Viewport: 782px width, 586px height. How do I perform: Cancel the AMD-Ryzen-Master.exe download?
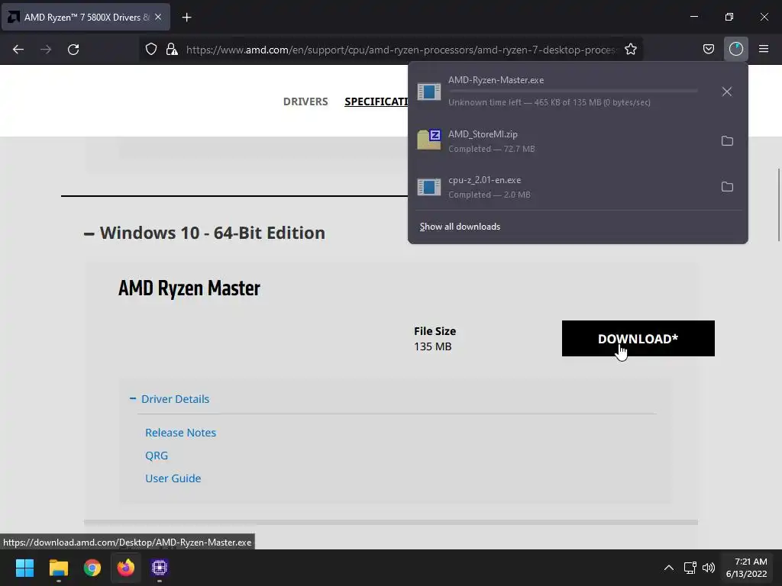point(727,92)
